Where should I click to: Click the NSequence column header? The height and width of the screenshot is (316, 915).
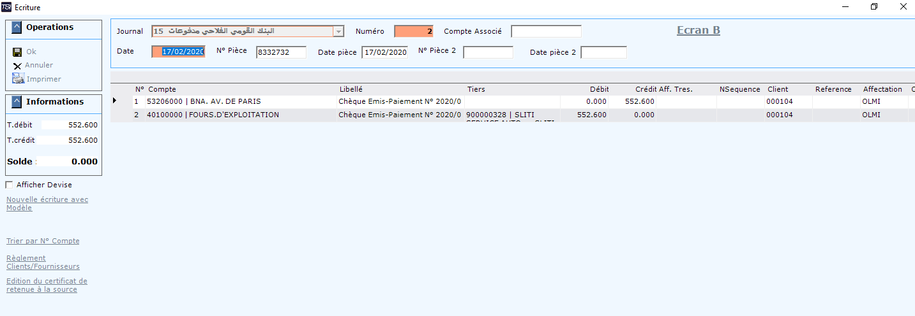pos(739,89)
